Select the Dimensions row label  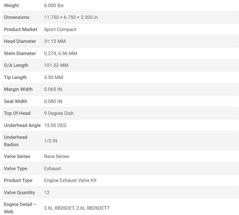click(17, 17)
